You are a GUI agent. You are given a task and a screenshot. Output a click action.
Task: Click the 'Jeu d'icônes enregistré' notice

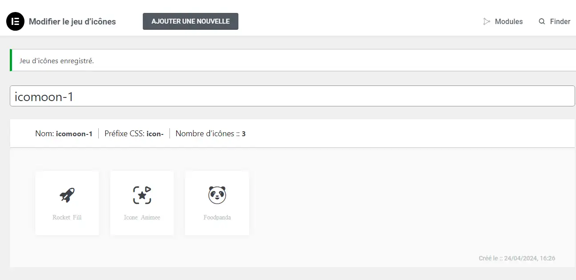click(56, 60)
